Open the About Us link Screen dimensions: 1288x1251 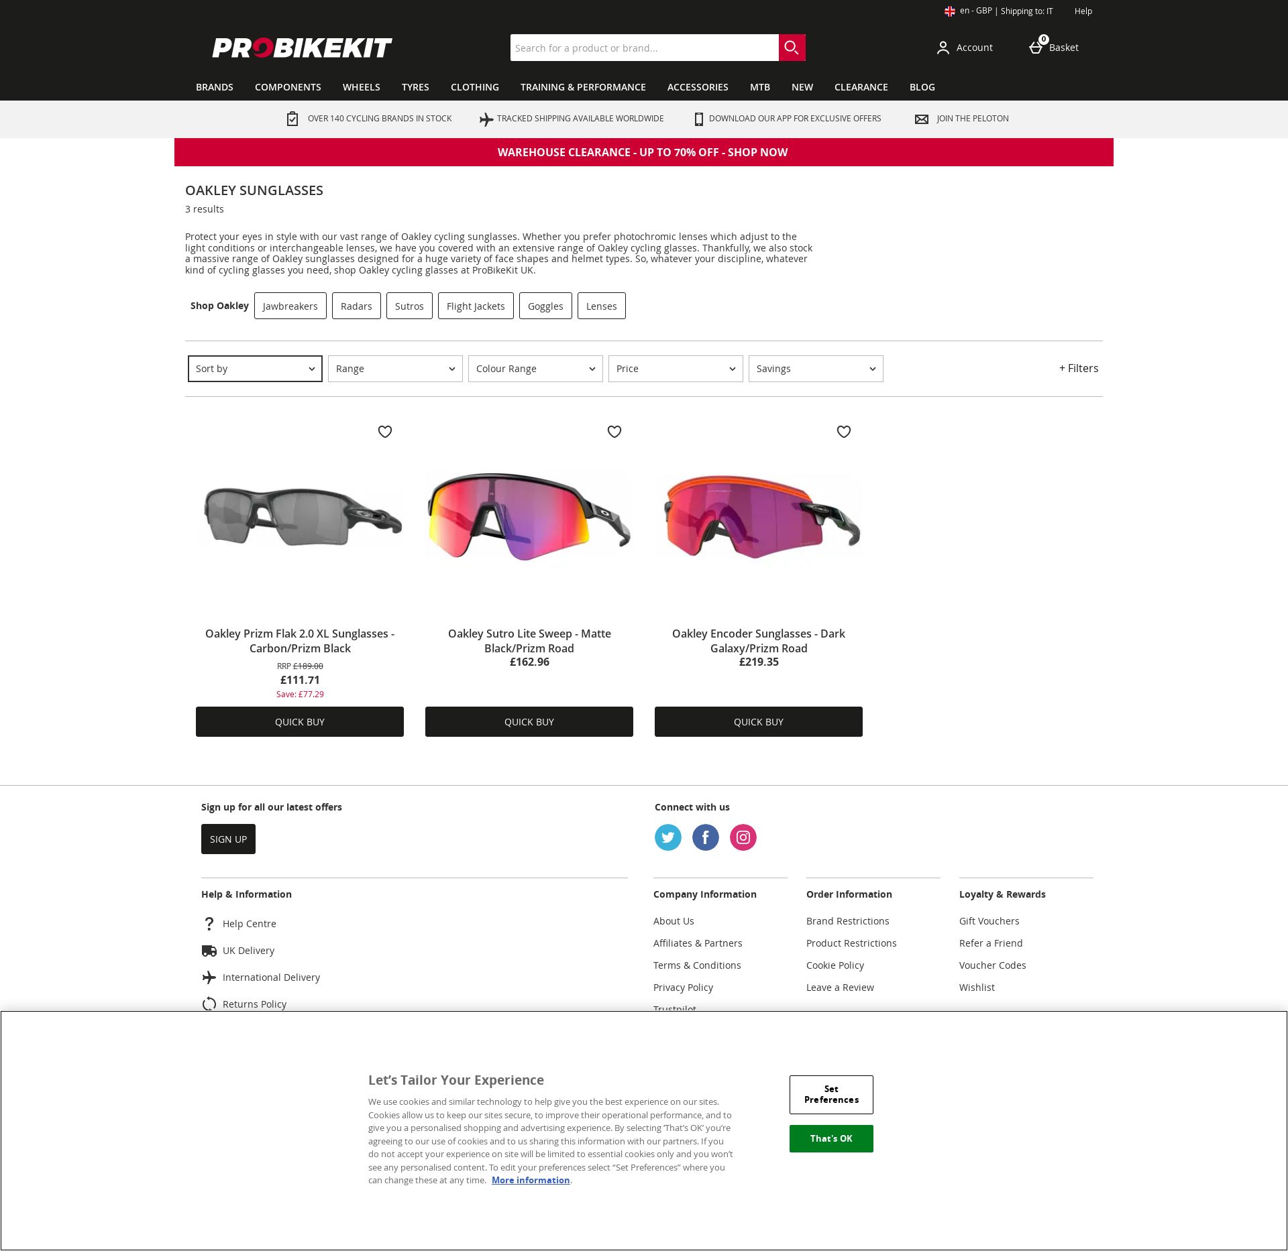point(674,921)
